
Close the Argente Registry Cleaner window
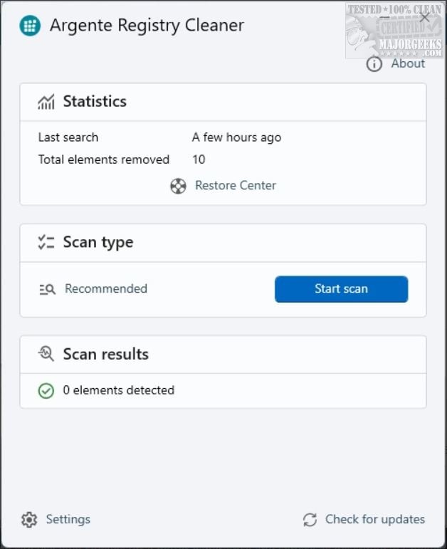(425, 18)
